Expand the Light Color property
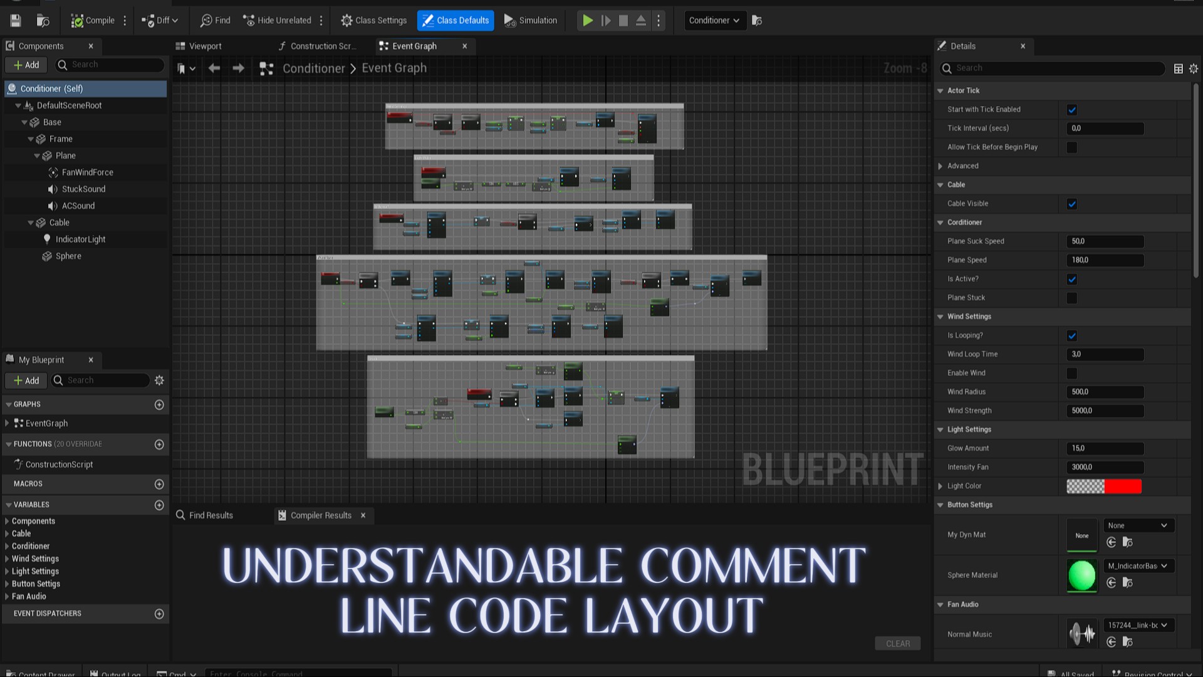 940,486
